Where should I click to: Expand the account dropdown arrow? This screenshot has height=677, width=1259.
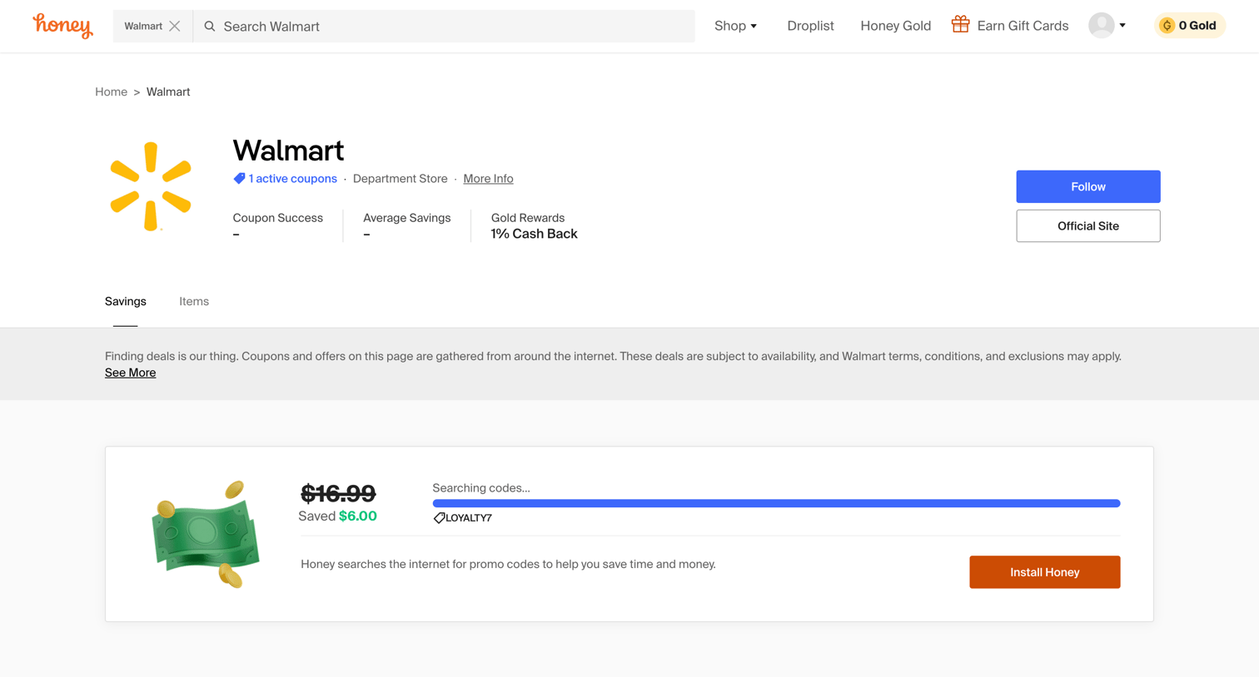click(1122, 26)
